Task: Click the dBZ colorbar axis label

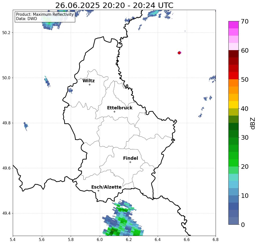Action: 252,123
